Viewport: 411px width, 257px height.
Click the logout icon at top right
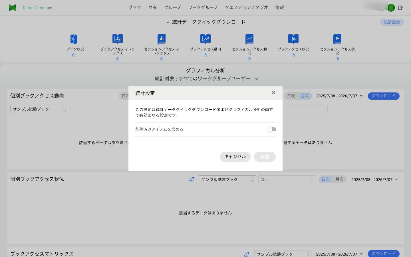[x=400, y=8]
